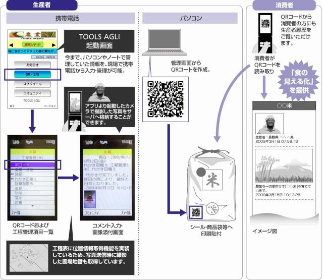Select the blue QR・工程 button
This screenshot has width=323, height=280.
(32, 74)
